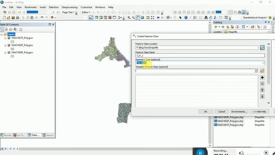Uncheck the MA01402P_Polygon layer

[9, 45]
